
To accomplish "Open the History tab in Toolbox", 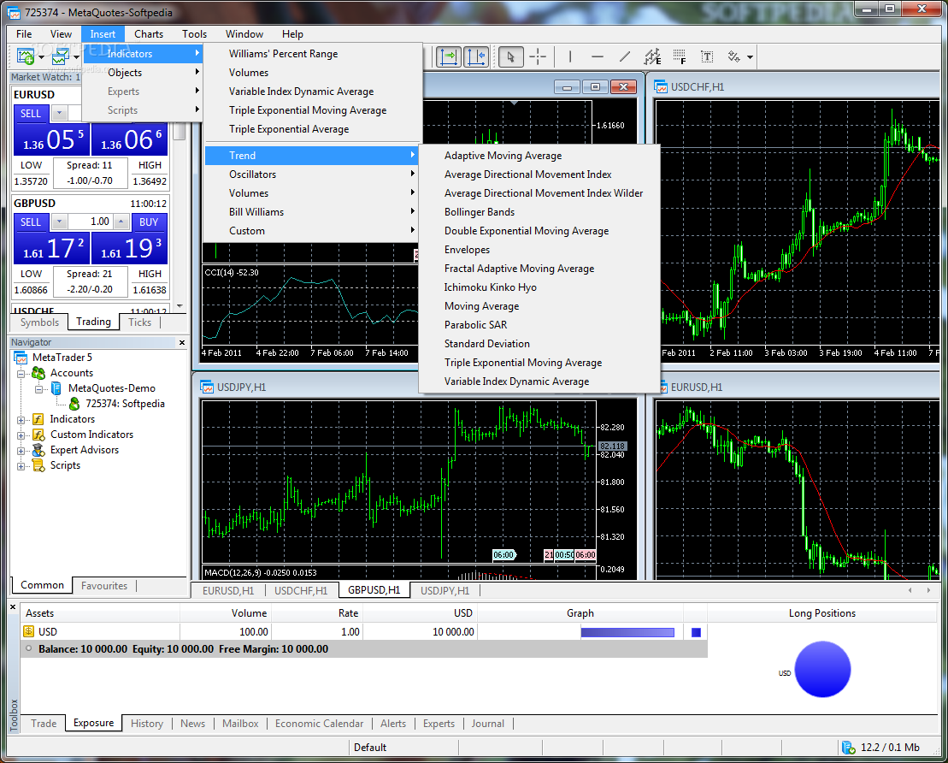I will (x=147, y=723).
